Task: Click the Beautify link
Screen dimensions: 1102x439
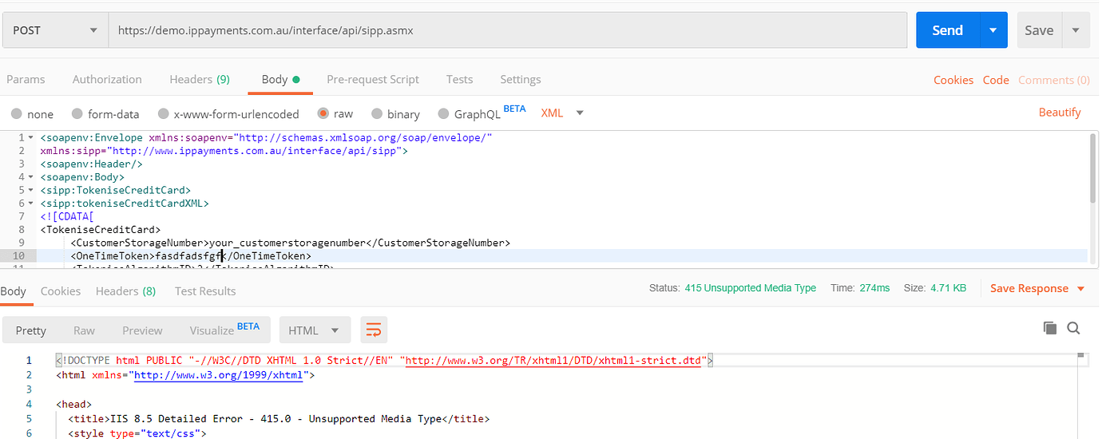Action: pyautogui.click(x=1060, y=113)
